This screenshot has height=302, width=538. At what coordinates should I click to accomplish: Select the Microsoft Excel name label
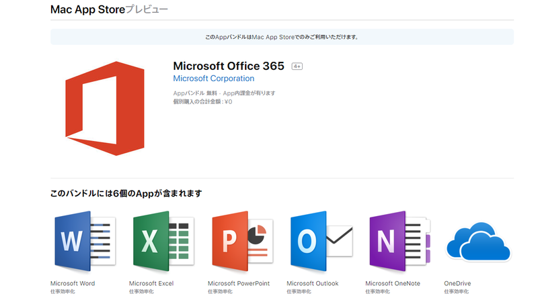pyautogui.click(x=151, y=283)
